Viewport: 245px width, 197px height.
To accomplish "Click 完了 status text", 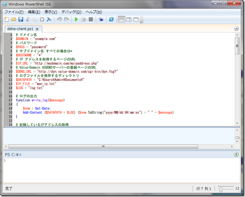I will [8, 189].
